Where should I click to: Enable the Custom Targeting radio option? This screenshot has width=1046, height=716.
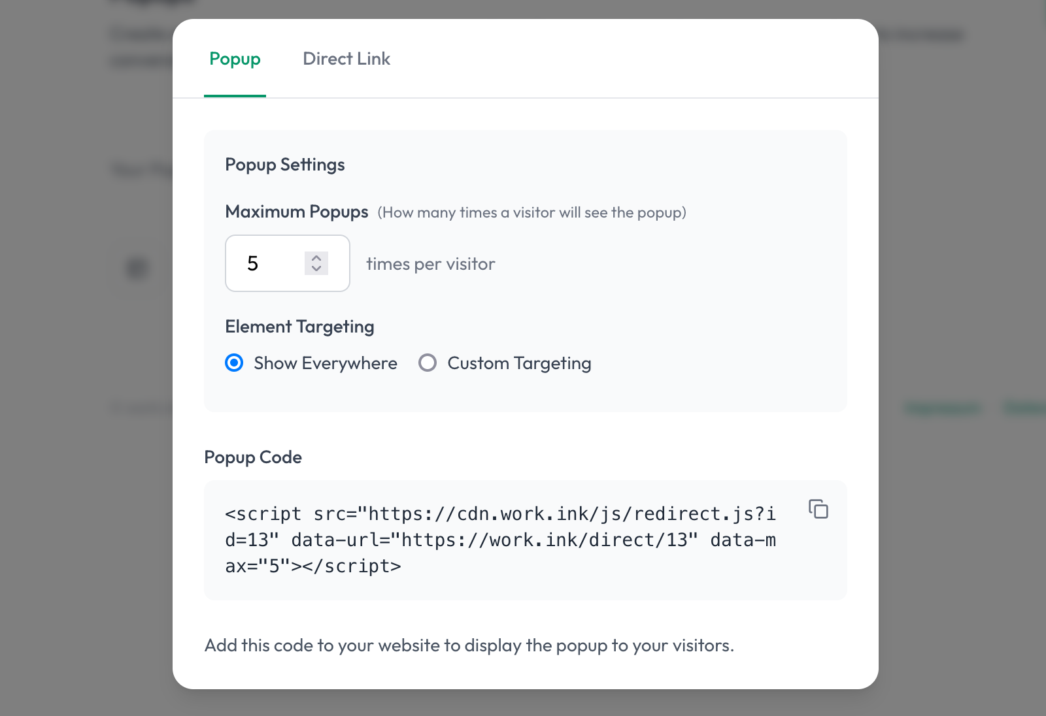point(428,363)
